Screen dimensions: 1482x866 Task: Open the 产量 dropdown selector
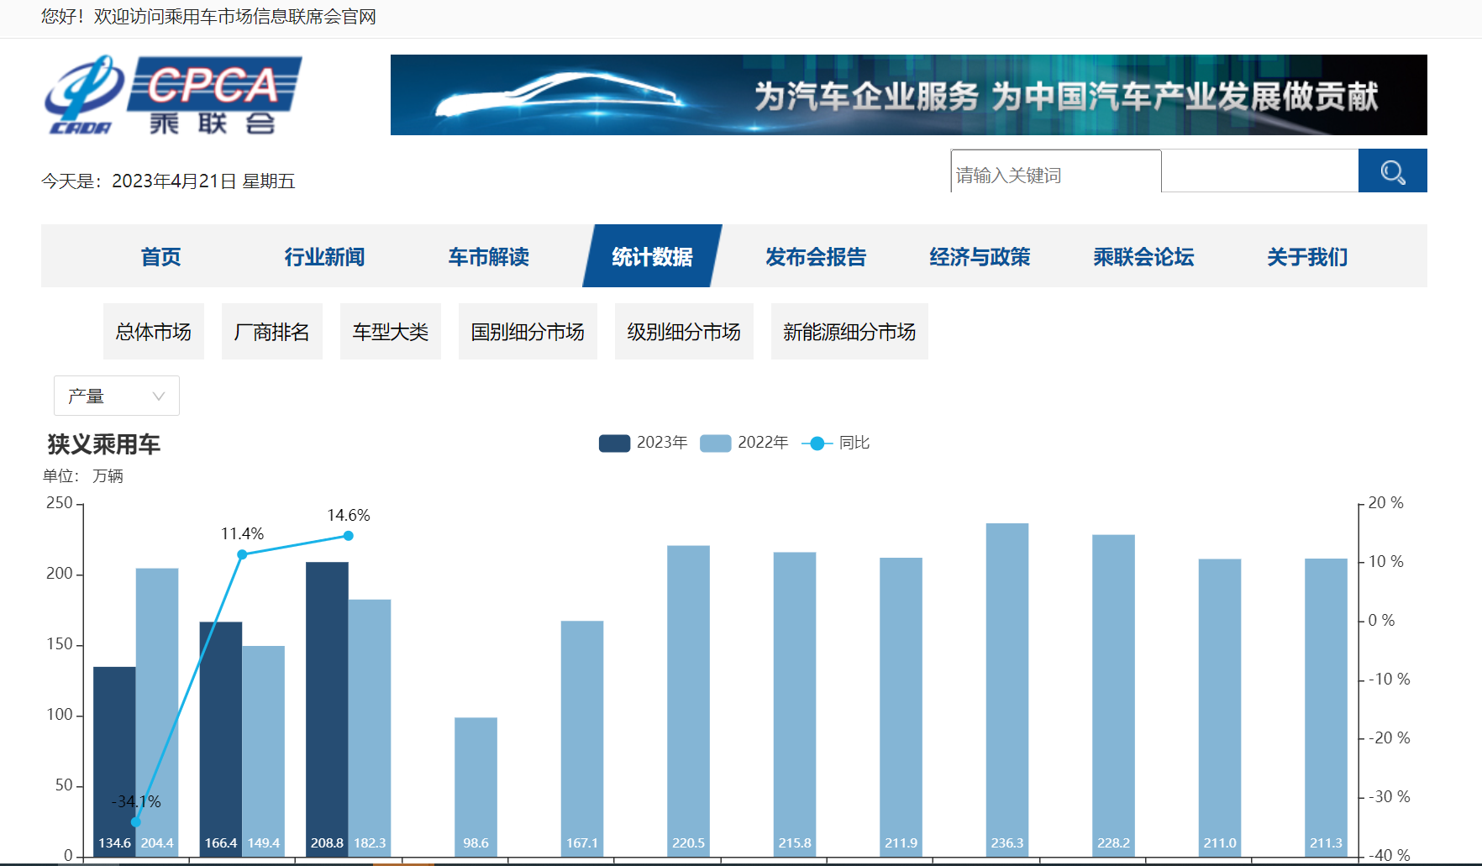[117, 396]
